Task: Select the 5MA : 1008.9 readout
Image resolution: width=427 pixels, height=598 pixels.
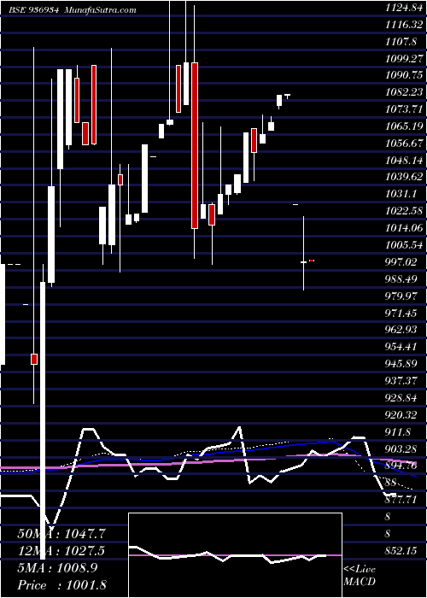Action: click(57, 567)
